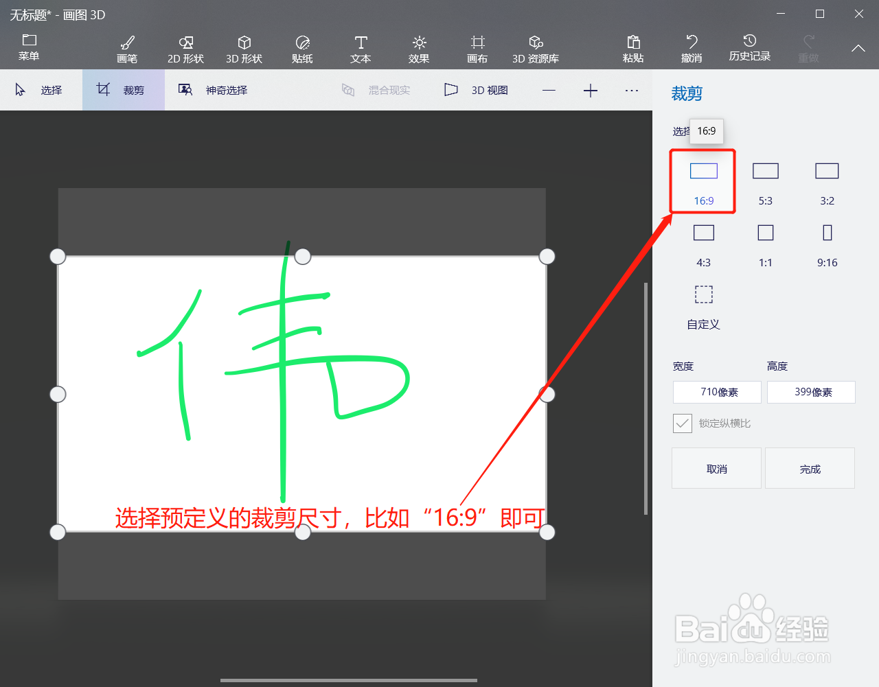This screenshot has height=687, width=879.
Task: Click the 宽度 width input field
Action: 716,392
